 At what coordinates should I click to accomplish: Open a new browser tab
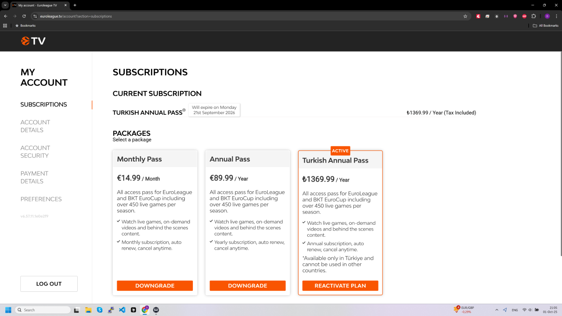[x=75, y=5]
